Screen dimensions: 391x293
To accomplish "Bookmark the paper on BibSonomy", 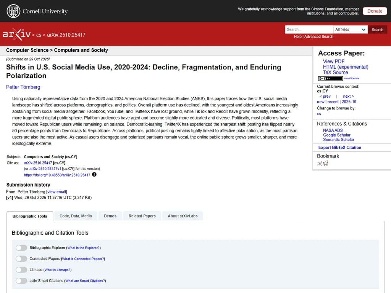I will [x=320, y=163].
